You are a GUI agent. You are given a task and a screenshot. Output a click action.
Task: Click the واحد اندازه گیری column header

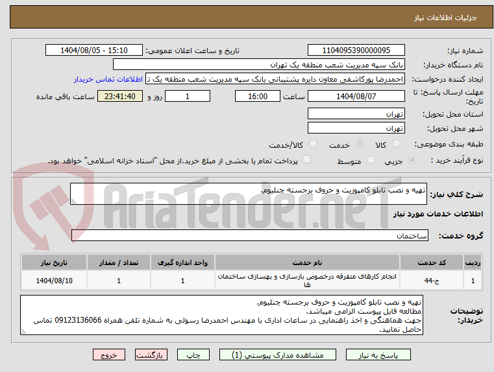[x=182, y=262]
